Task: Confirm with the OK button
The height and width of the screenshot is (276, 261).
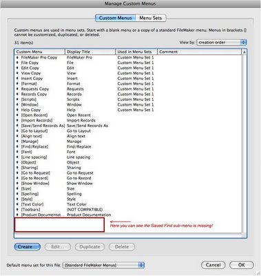Action: pos(241,265)
